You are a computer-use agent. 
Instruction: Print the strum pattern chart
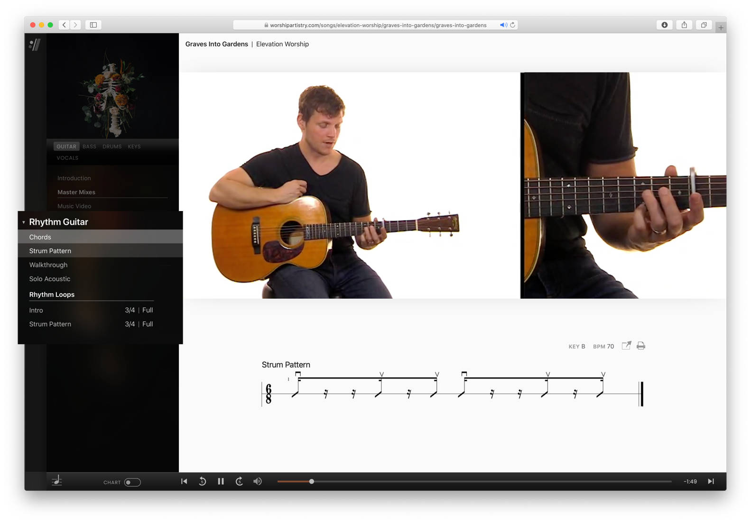(x=641, y=346)
